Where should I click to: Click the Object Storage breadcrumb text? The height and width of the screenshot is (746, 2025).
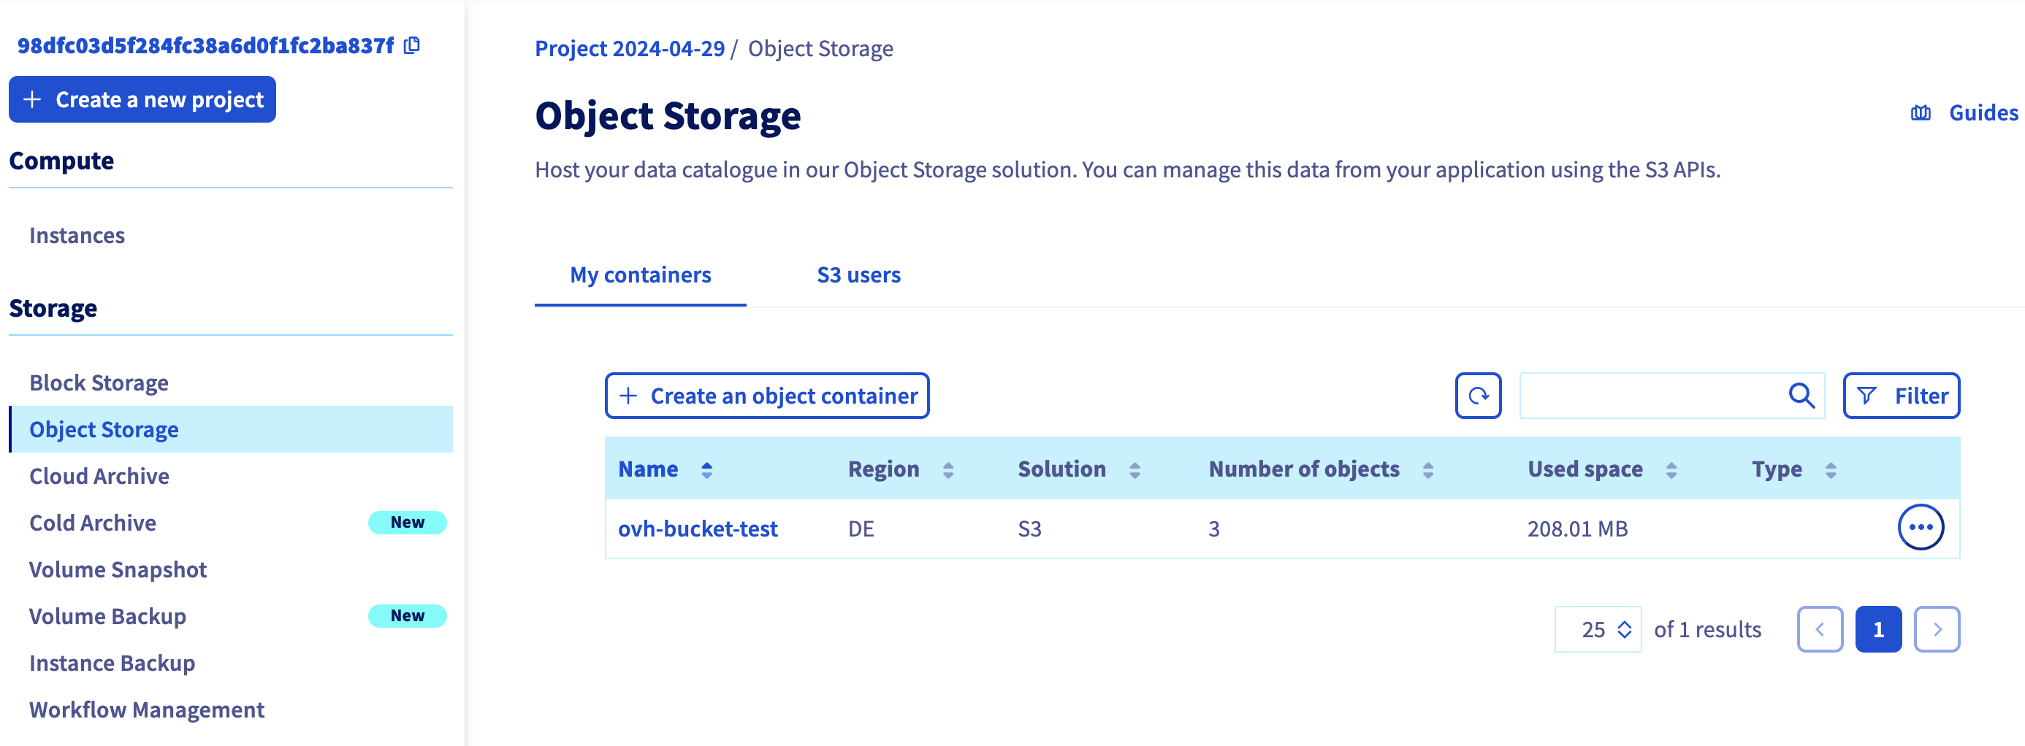tap(820, 49)
